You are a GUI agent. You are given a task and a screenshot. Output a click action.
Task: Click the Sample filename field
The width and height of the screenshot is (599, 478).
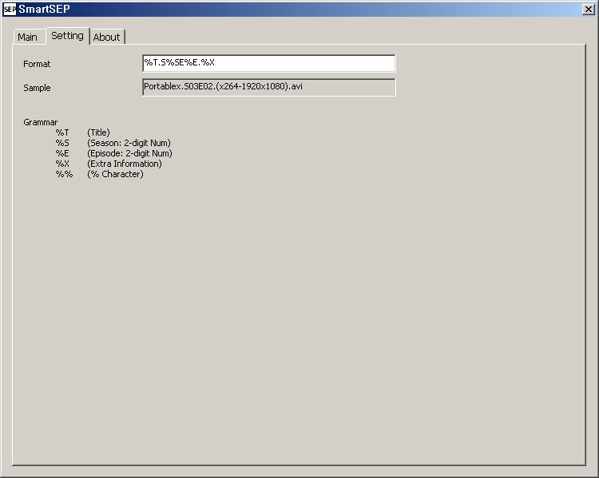click(x=269, y=87)
